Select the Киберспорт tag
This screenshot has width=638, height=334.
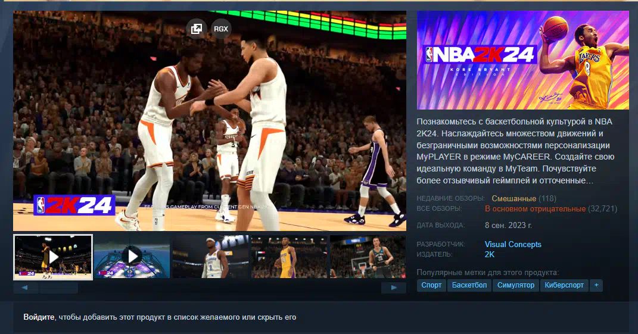(x=564, y=285)
